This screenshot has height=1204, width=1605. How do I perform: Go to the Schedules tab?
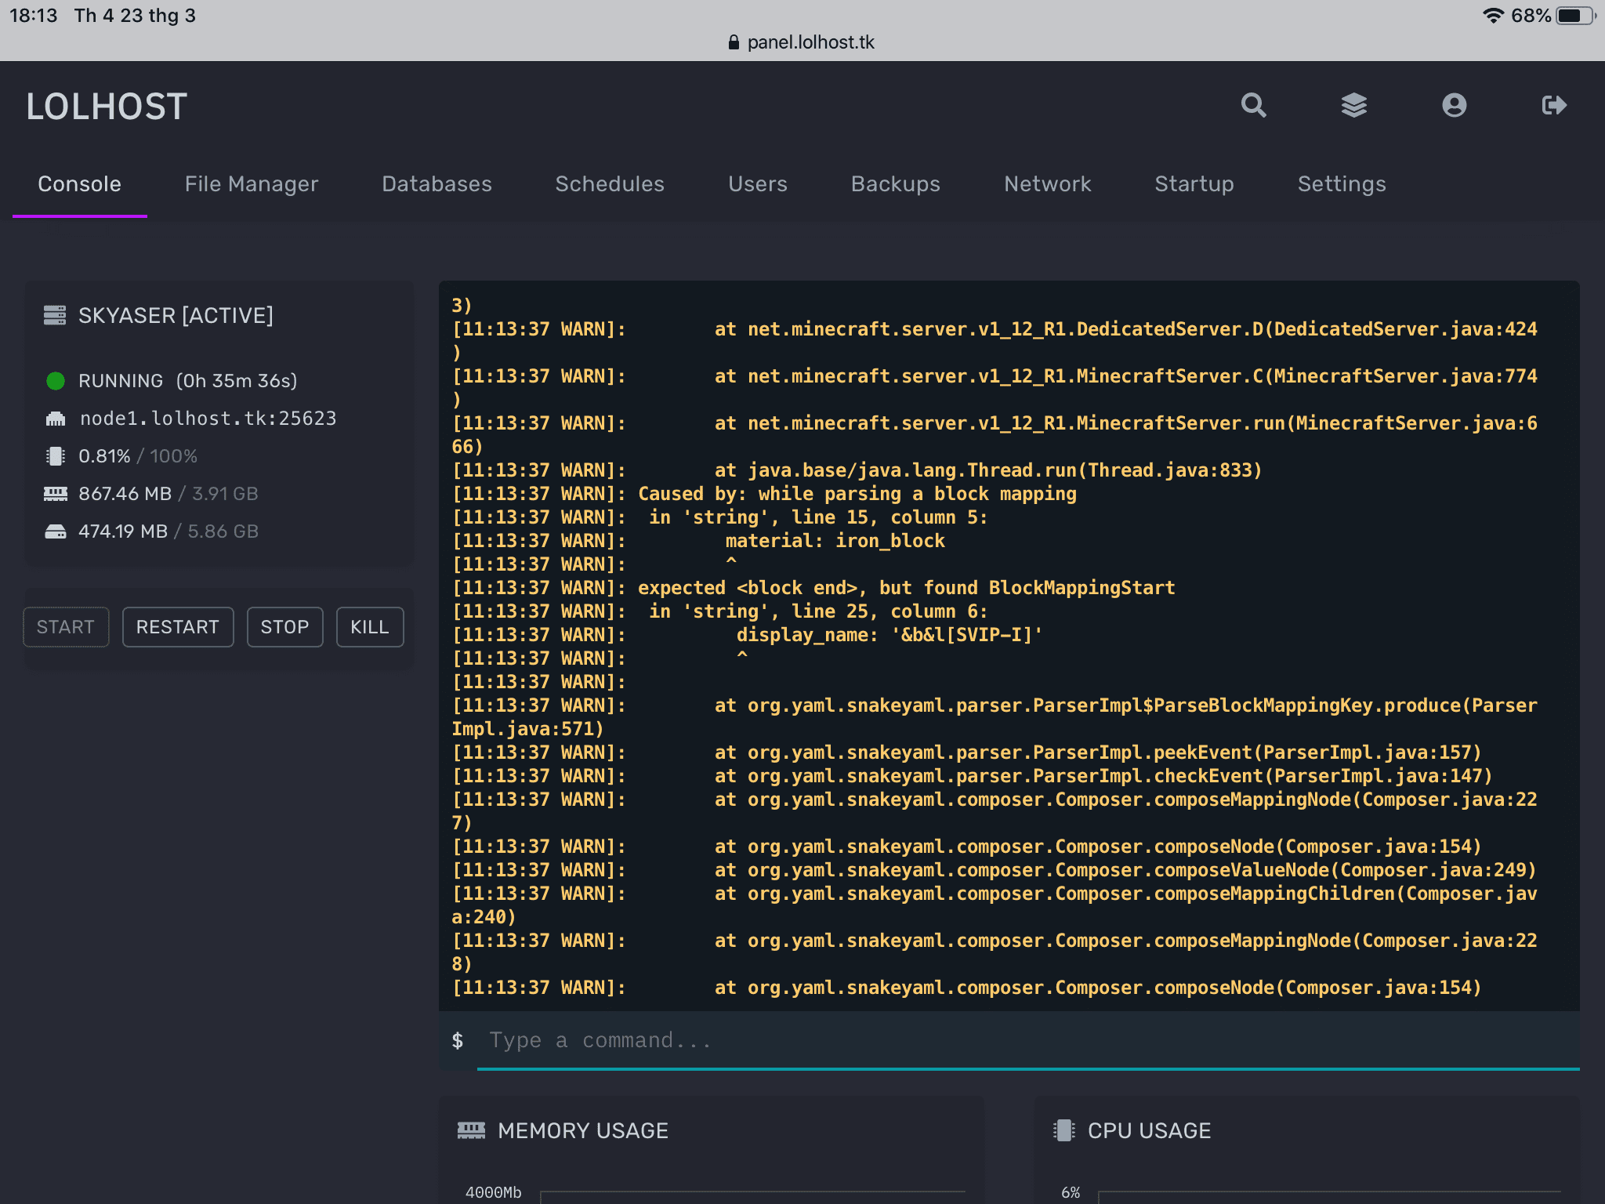[609, 184]
